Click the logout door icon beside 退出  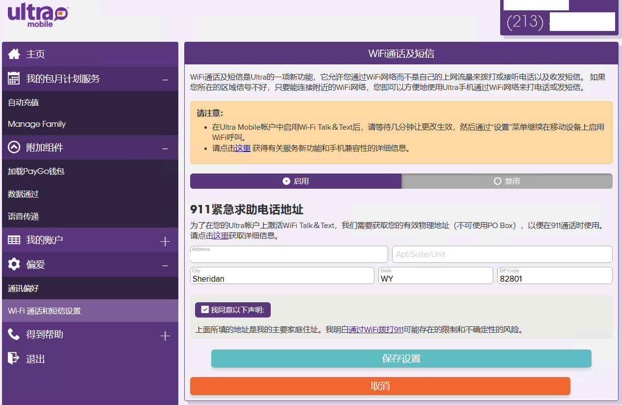(14, 358)
